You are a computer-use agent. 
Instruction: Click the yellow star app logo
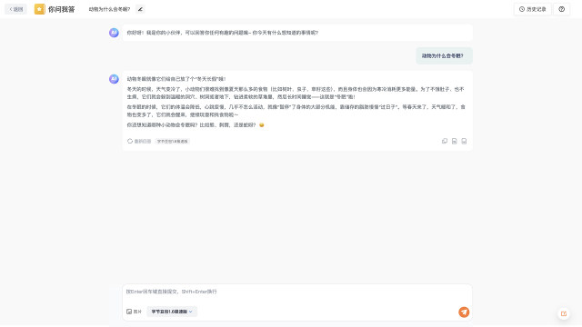pyautogui.click(x=40, y=9)
